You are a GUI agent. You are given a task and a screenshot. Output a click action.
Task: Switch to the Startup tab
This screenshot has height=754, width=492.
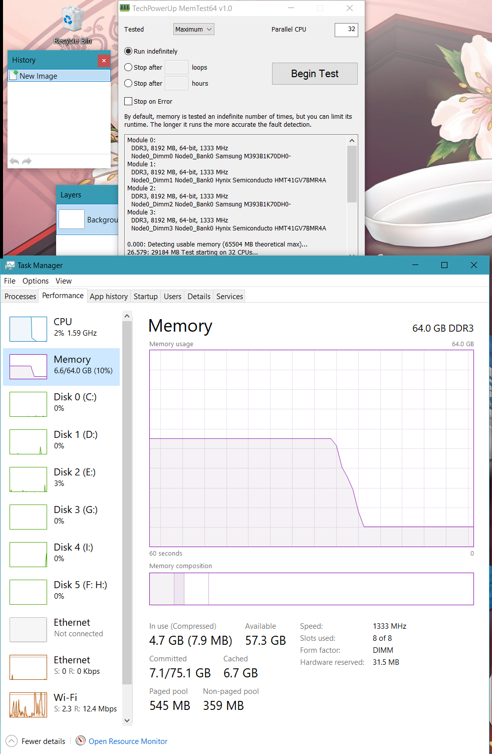[x=146, y=297]
